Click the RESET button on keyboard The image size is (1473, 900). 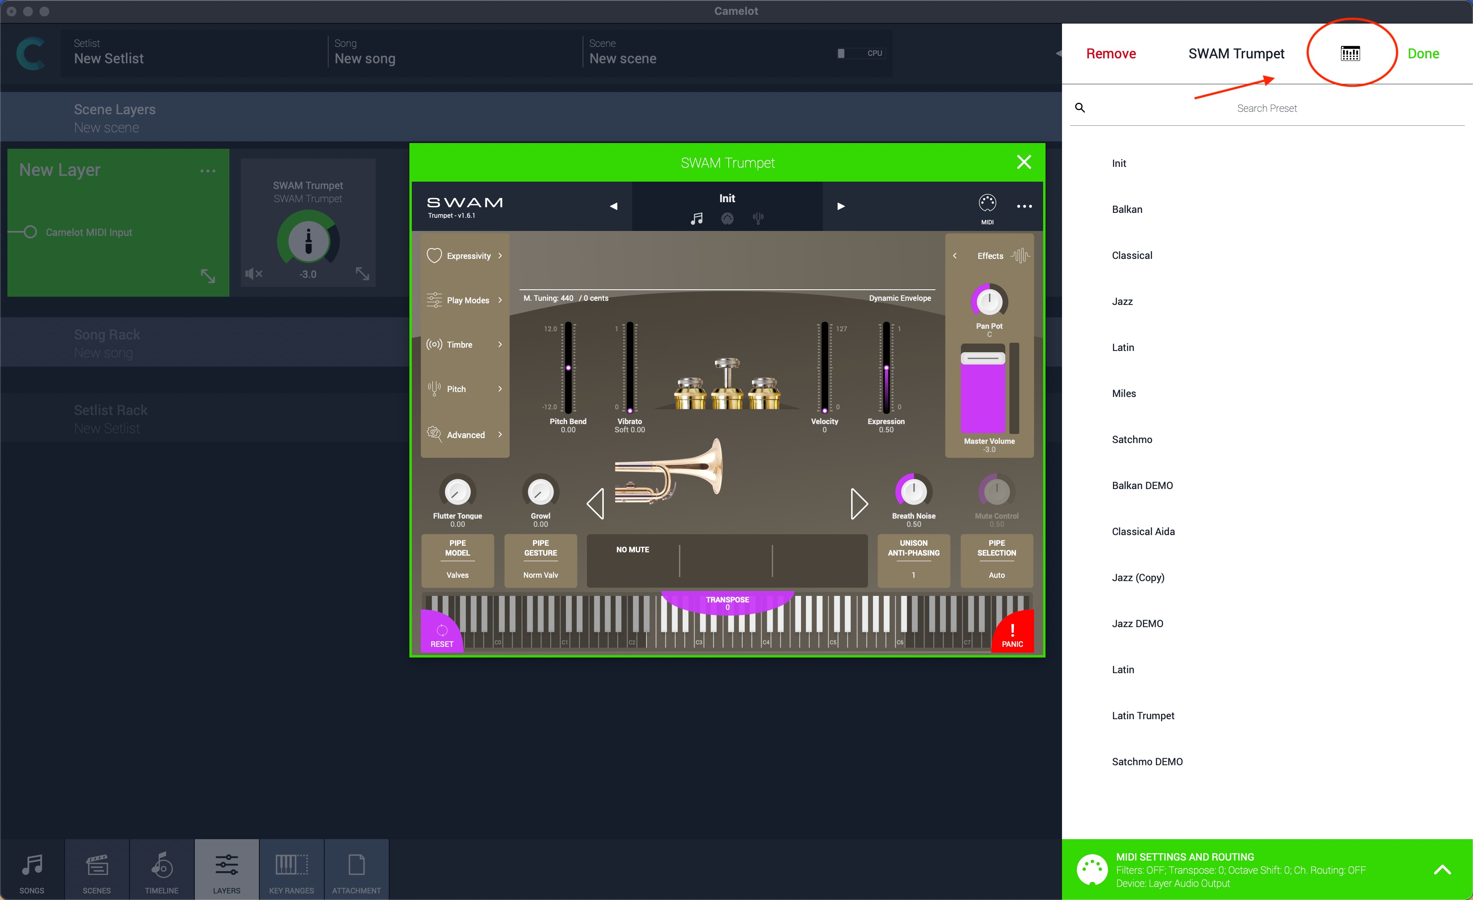click(x=442, y=633)
